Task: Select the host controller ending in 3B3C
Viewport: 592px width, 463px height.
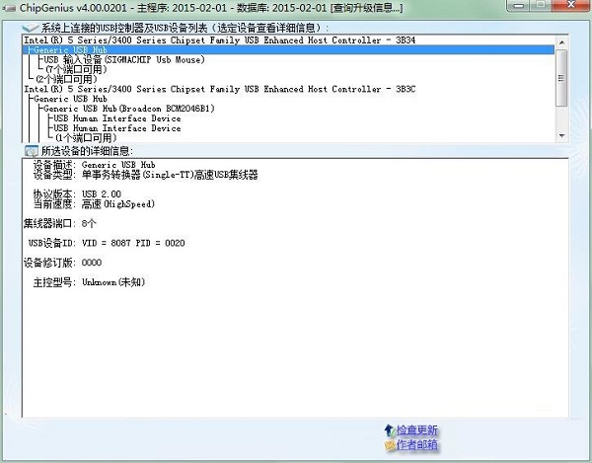Action: (x=197, y=89)
